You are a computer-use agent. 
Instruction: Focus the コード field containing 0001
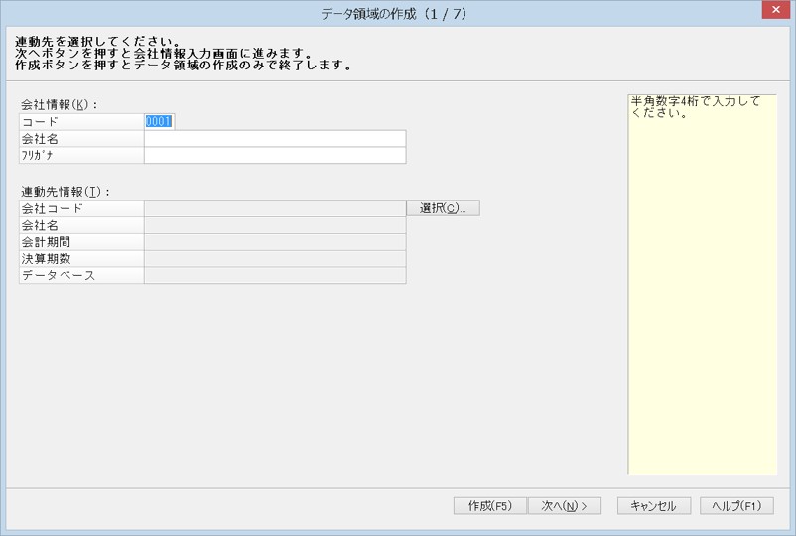coord(160,122)
